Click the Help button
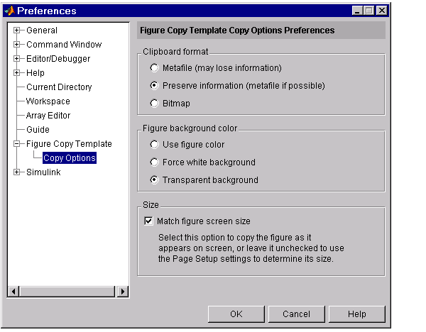The image size is (426, 332). [356, 314]
